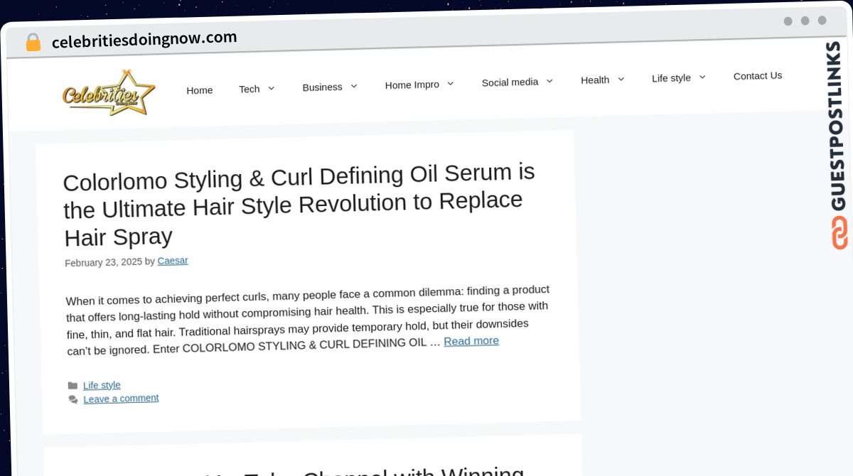
Task: Visit author Caesar's profile link
Action: (x=173, y=261)
